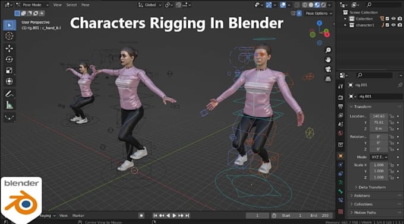Pin the rig.001 properties context
The height and width of the screenshot is (224, 404).
coord(400,85)
